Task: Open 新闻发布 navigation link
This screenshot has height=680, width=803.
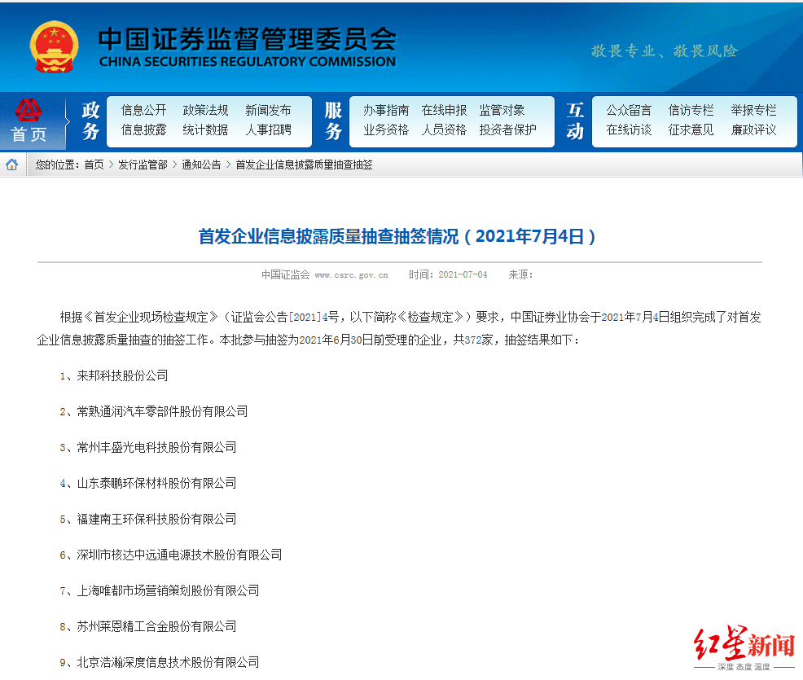Action: click(268, 110)
